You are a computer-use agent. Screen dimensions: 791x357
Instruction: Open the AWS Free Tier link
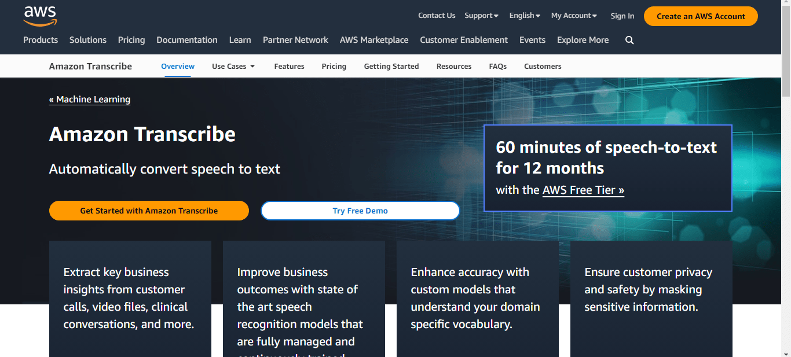[x=583, y=190]
